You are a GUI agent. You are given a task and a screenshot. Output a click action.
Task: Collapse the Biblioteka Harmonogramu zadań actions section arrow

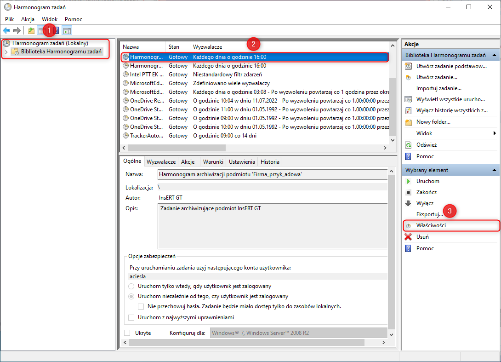[494, 55]
